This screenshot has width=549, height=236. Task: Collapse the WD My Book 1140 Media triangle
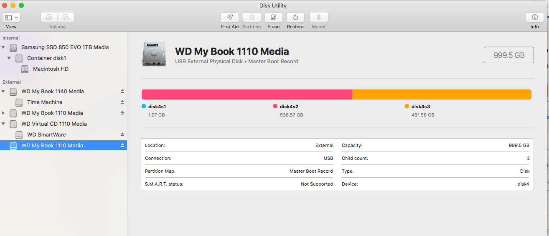(x=3, y=92)
